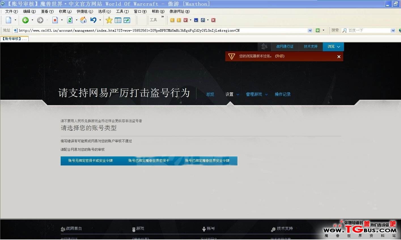The height and width of the screenshot is (240, 401).
Task: Expand the search engine box dropdown
Action: point(393,30)
